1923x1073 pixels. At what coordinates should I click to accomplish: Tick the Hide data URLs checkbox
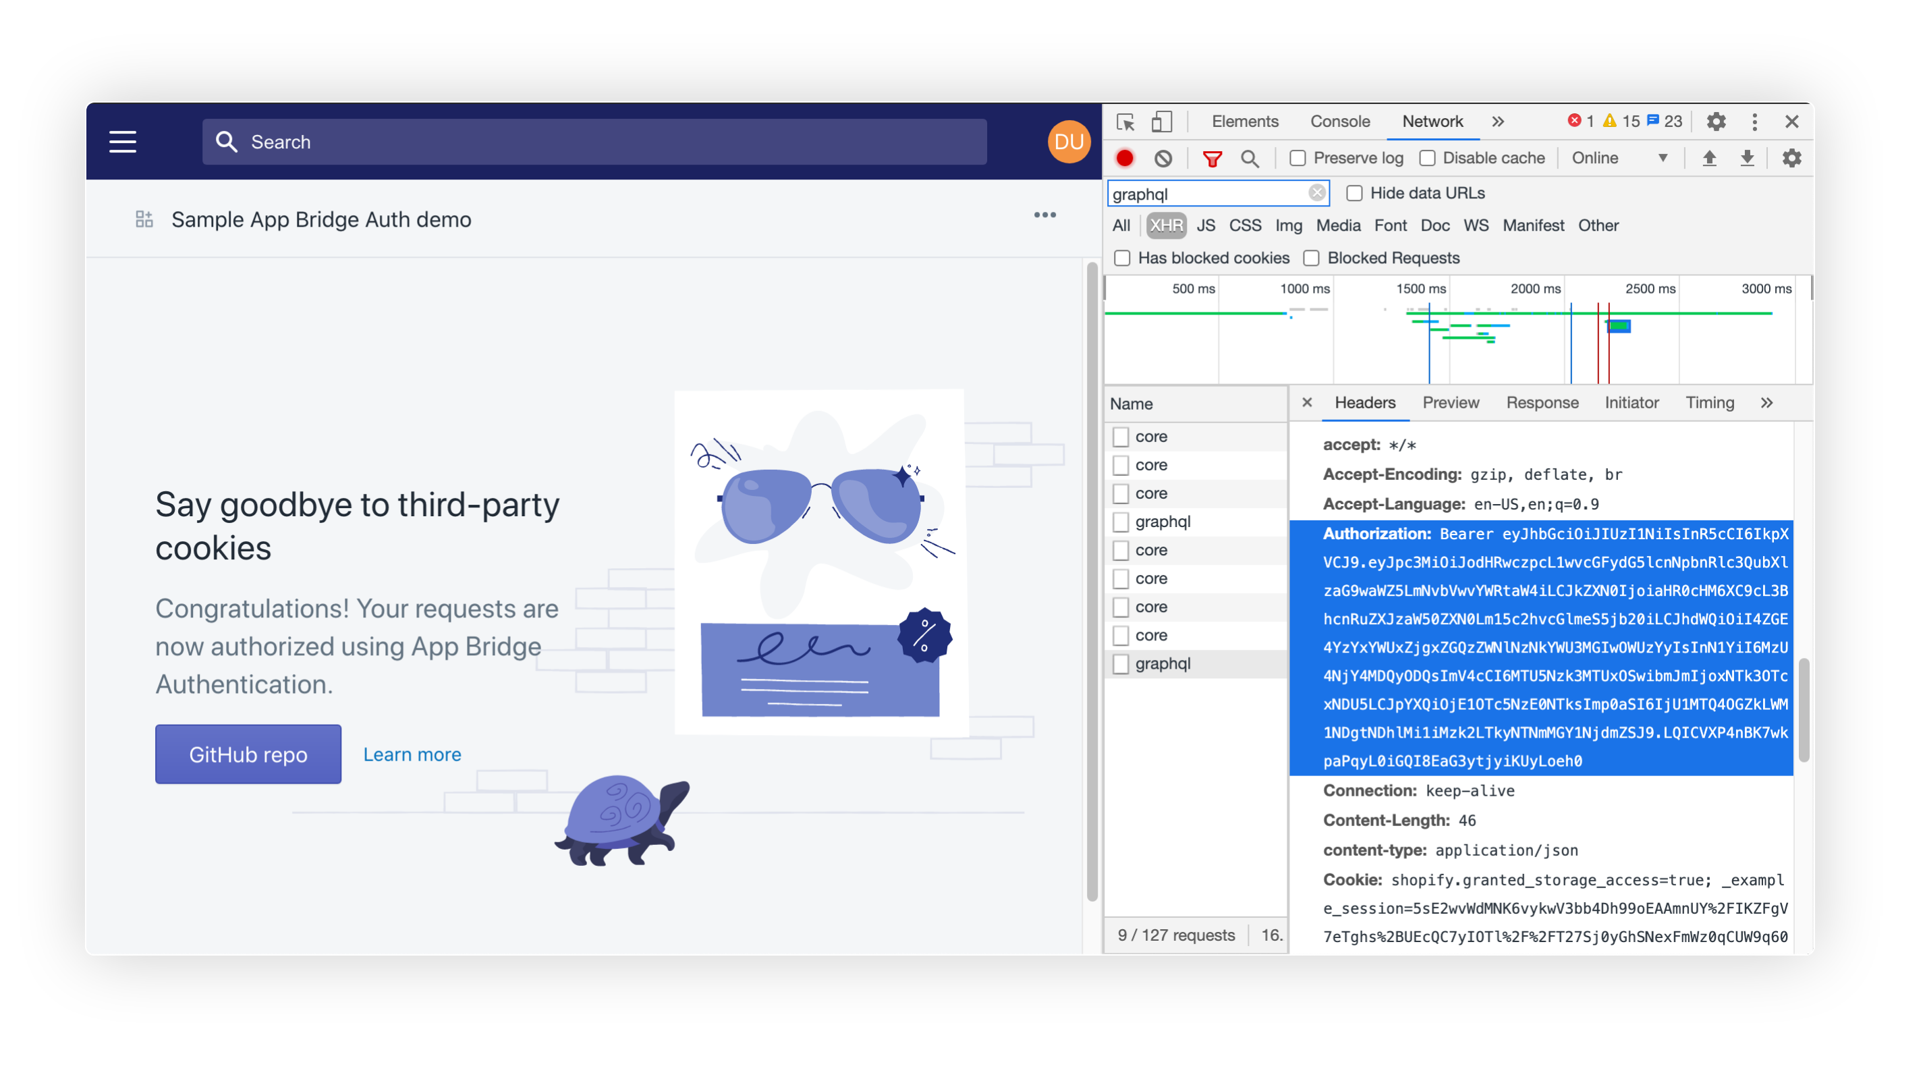coord(1354,194)
